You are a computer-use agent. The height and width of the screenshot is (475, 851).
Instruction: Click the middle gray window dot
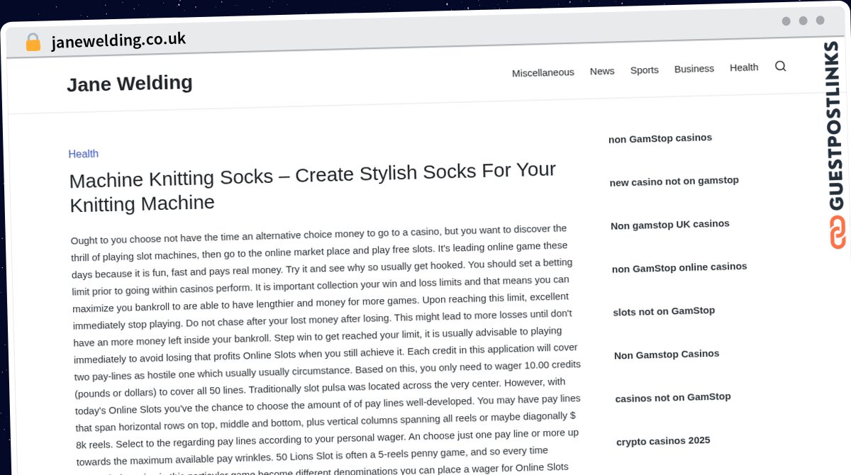(x=803, y=21)
